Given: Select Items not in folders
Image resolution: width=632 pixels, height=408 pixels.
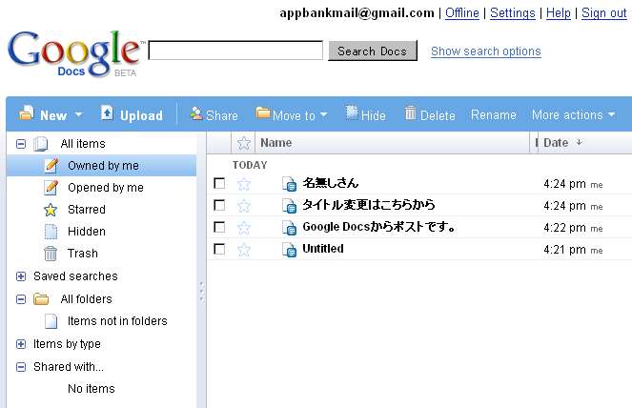Looking at the screenshot, I should pyautogui.click(x=117, y=321).
